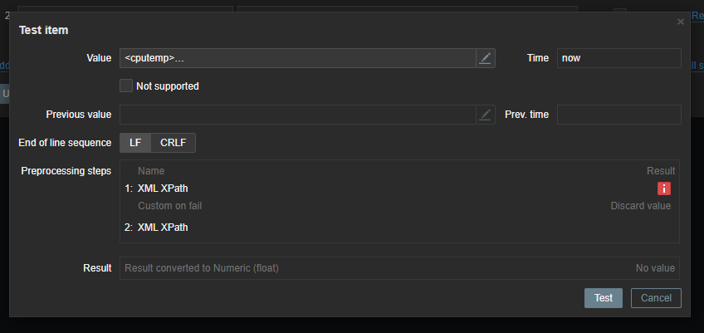Click the Name header in Preprocessing steps
The image size is (704, 333).
click(x=151, y=171)
